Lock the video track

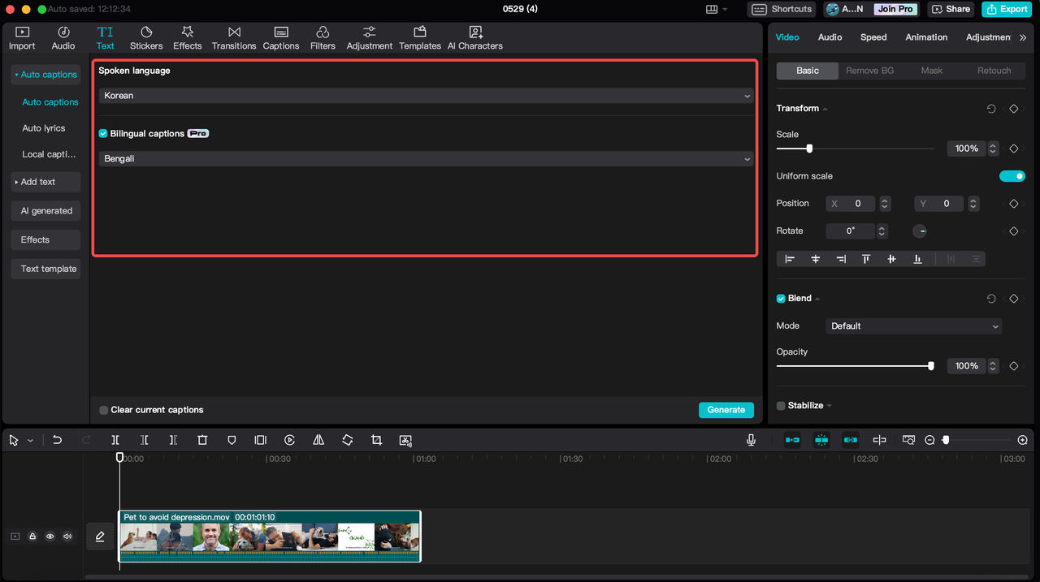32,537
